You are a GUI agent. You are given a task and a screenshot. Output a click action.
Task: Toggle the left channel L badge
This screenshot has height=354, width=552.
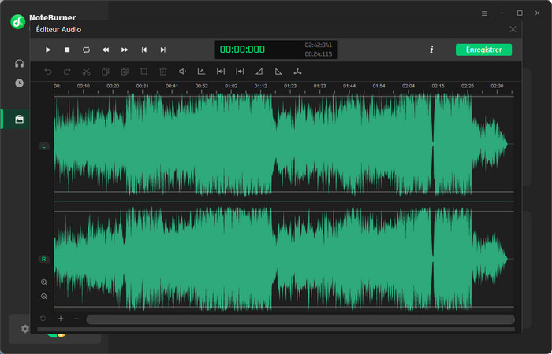pyautogui.click(x=43, y=146)
